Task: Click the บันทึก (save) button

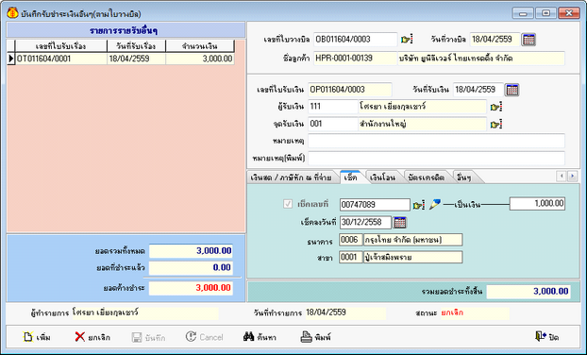Action: [x=148, y=337]
